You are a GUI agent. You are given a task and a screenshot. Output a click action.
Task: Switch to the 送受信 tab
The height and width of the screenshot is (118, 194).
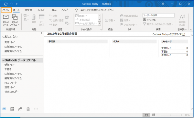click(28, 10)
